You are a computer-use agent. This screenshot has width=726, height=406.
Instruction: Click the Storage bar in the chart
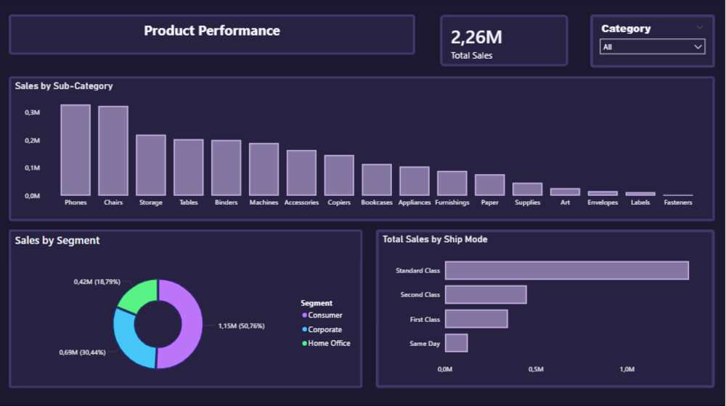point(151,165)
